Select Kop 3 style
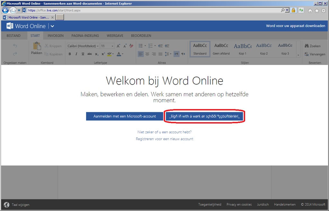The height and width of the screenshot is (211, 329). pyautogui.click(x=285, y=49)
